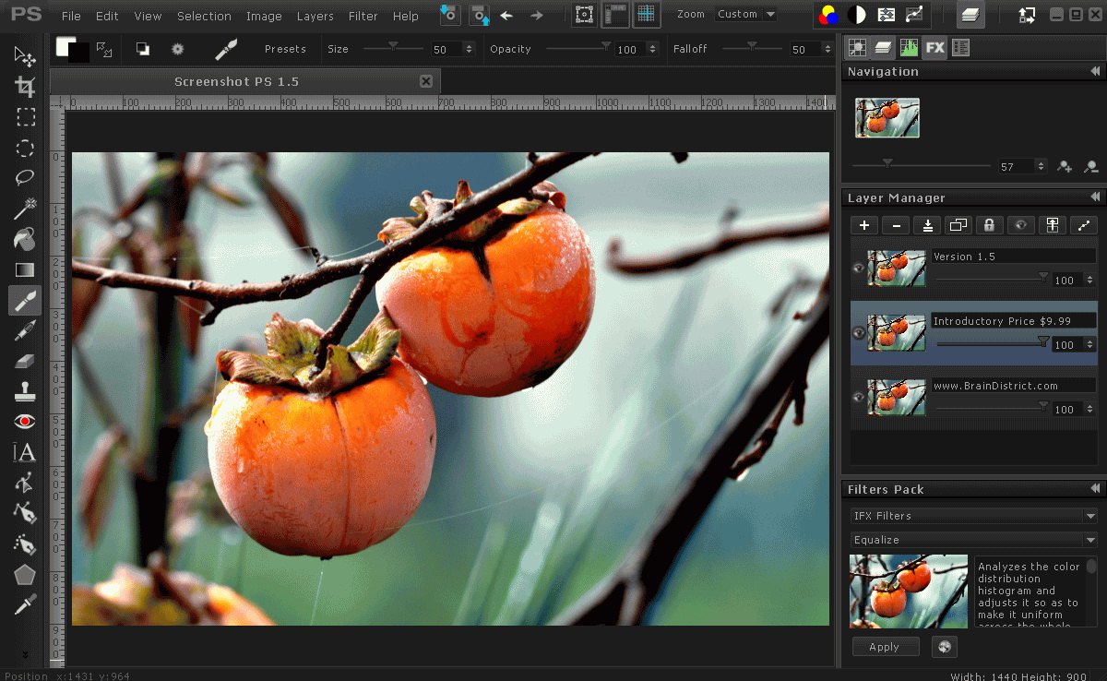This screenshot has width=1107, height=681.
Task: Open the FX panel tab icon
Action: (x=934, y=47)
